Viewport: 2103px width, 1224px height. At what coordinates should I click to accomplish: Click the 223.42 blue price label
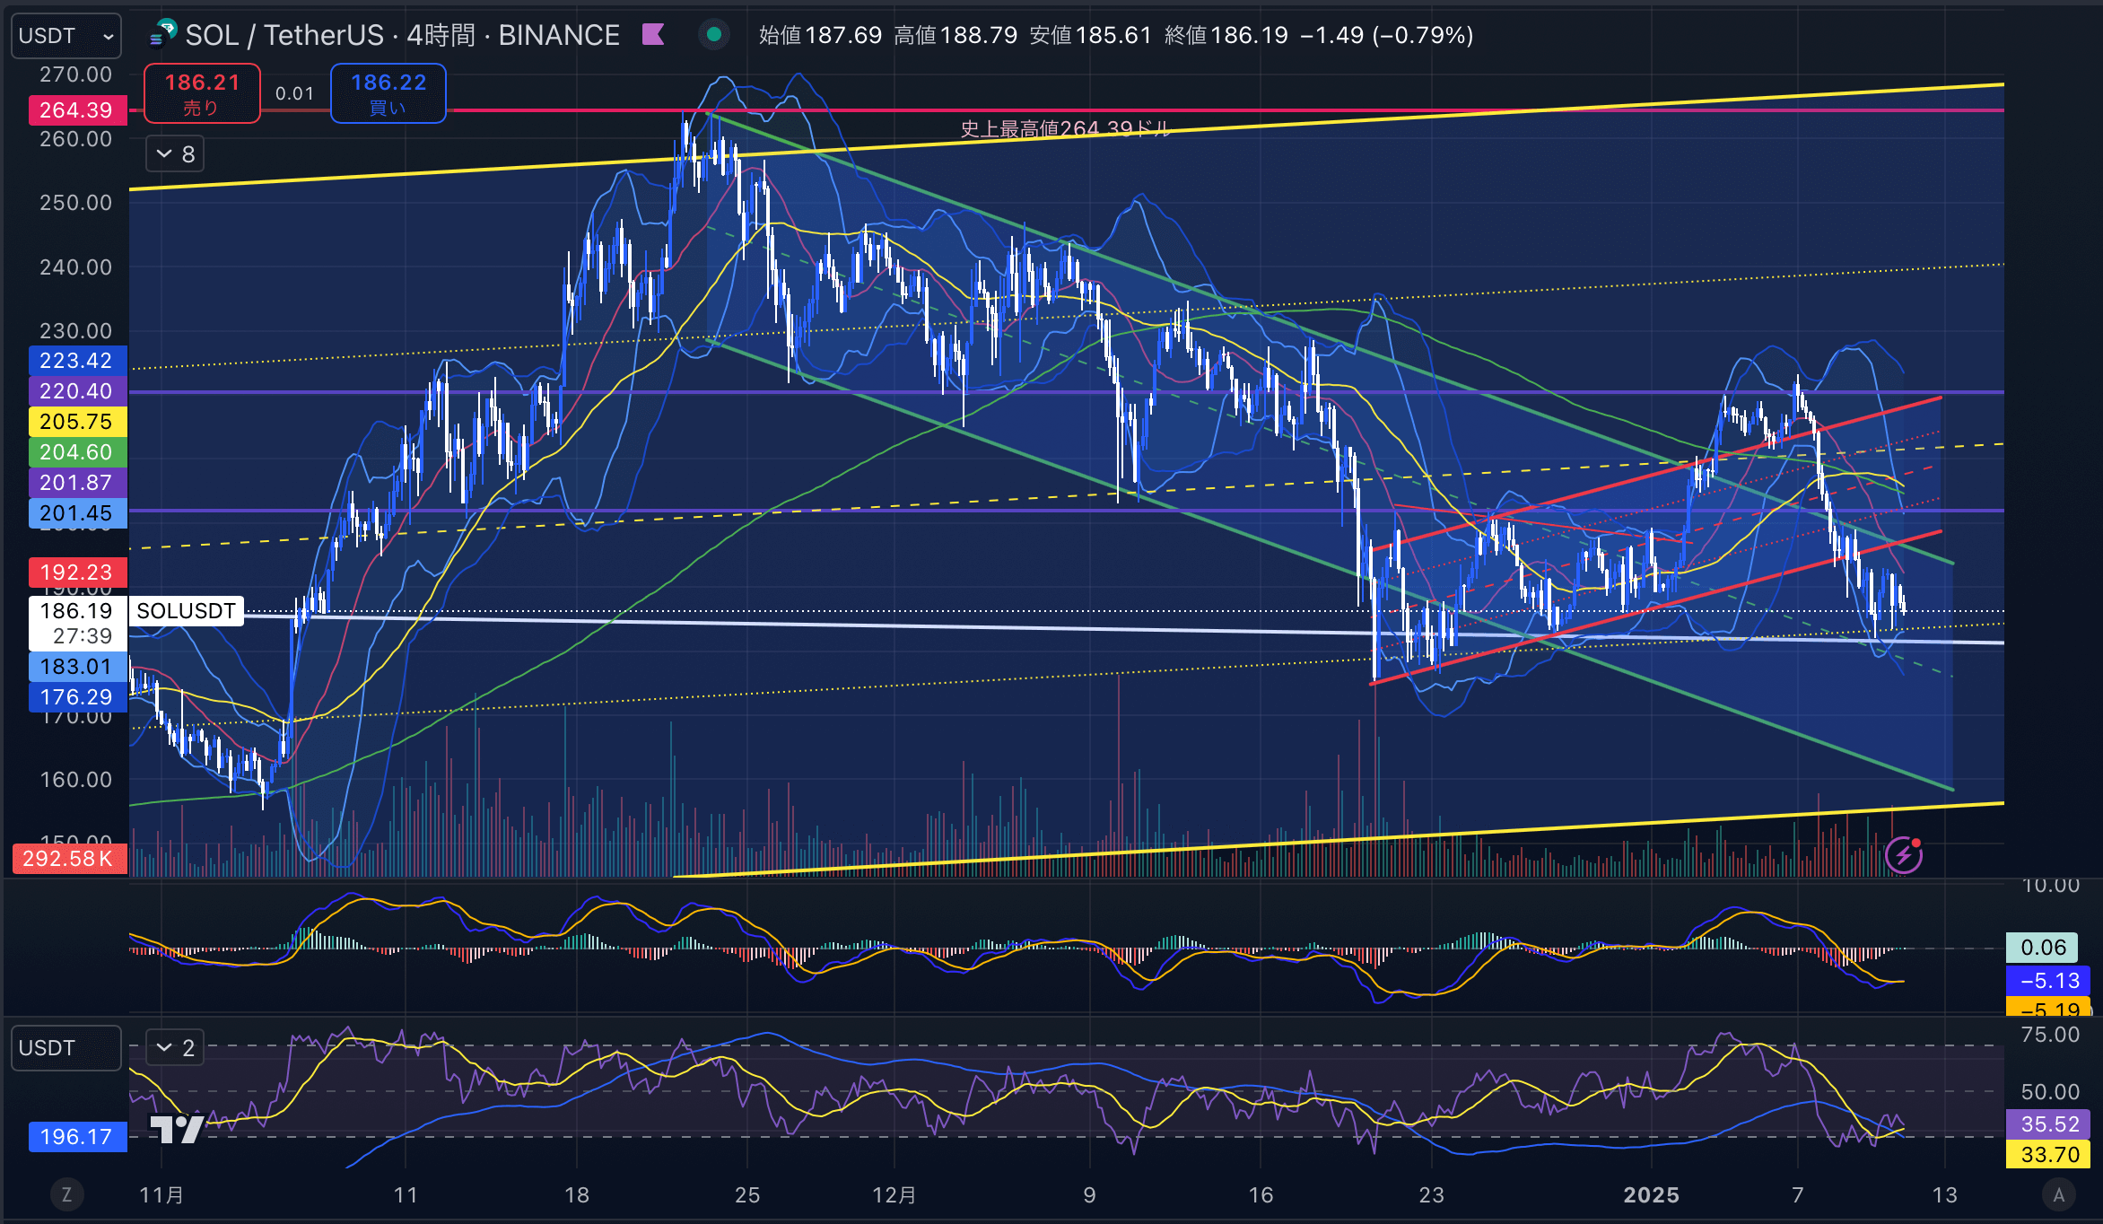pyautogui.click(x=76, y=361)
